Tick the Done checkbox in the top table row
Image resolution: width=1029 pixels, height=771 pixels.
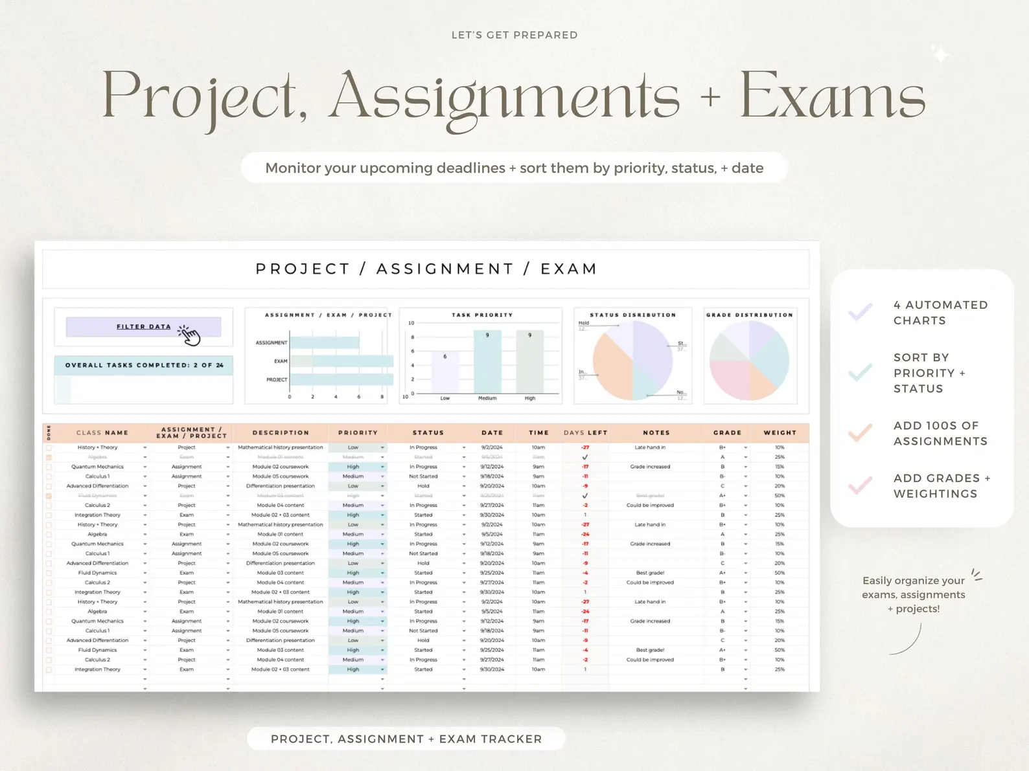[x=49, y=447]
